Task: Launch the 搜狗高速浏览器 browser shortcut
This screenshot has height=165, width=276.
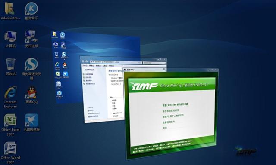Action: point(31,69)
